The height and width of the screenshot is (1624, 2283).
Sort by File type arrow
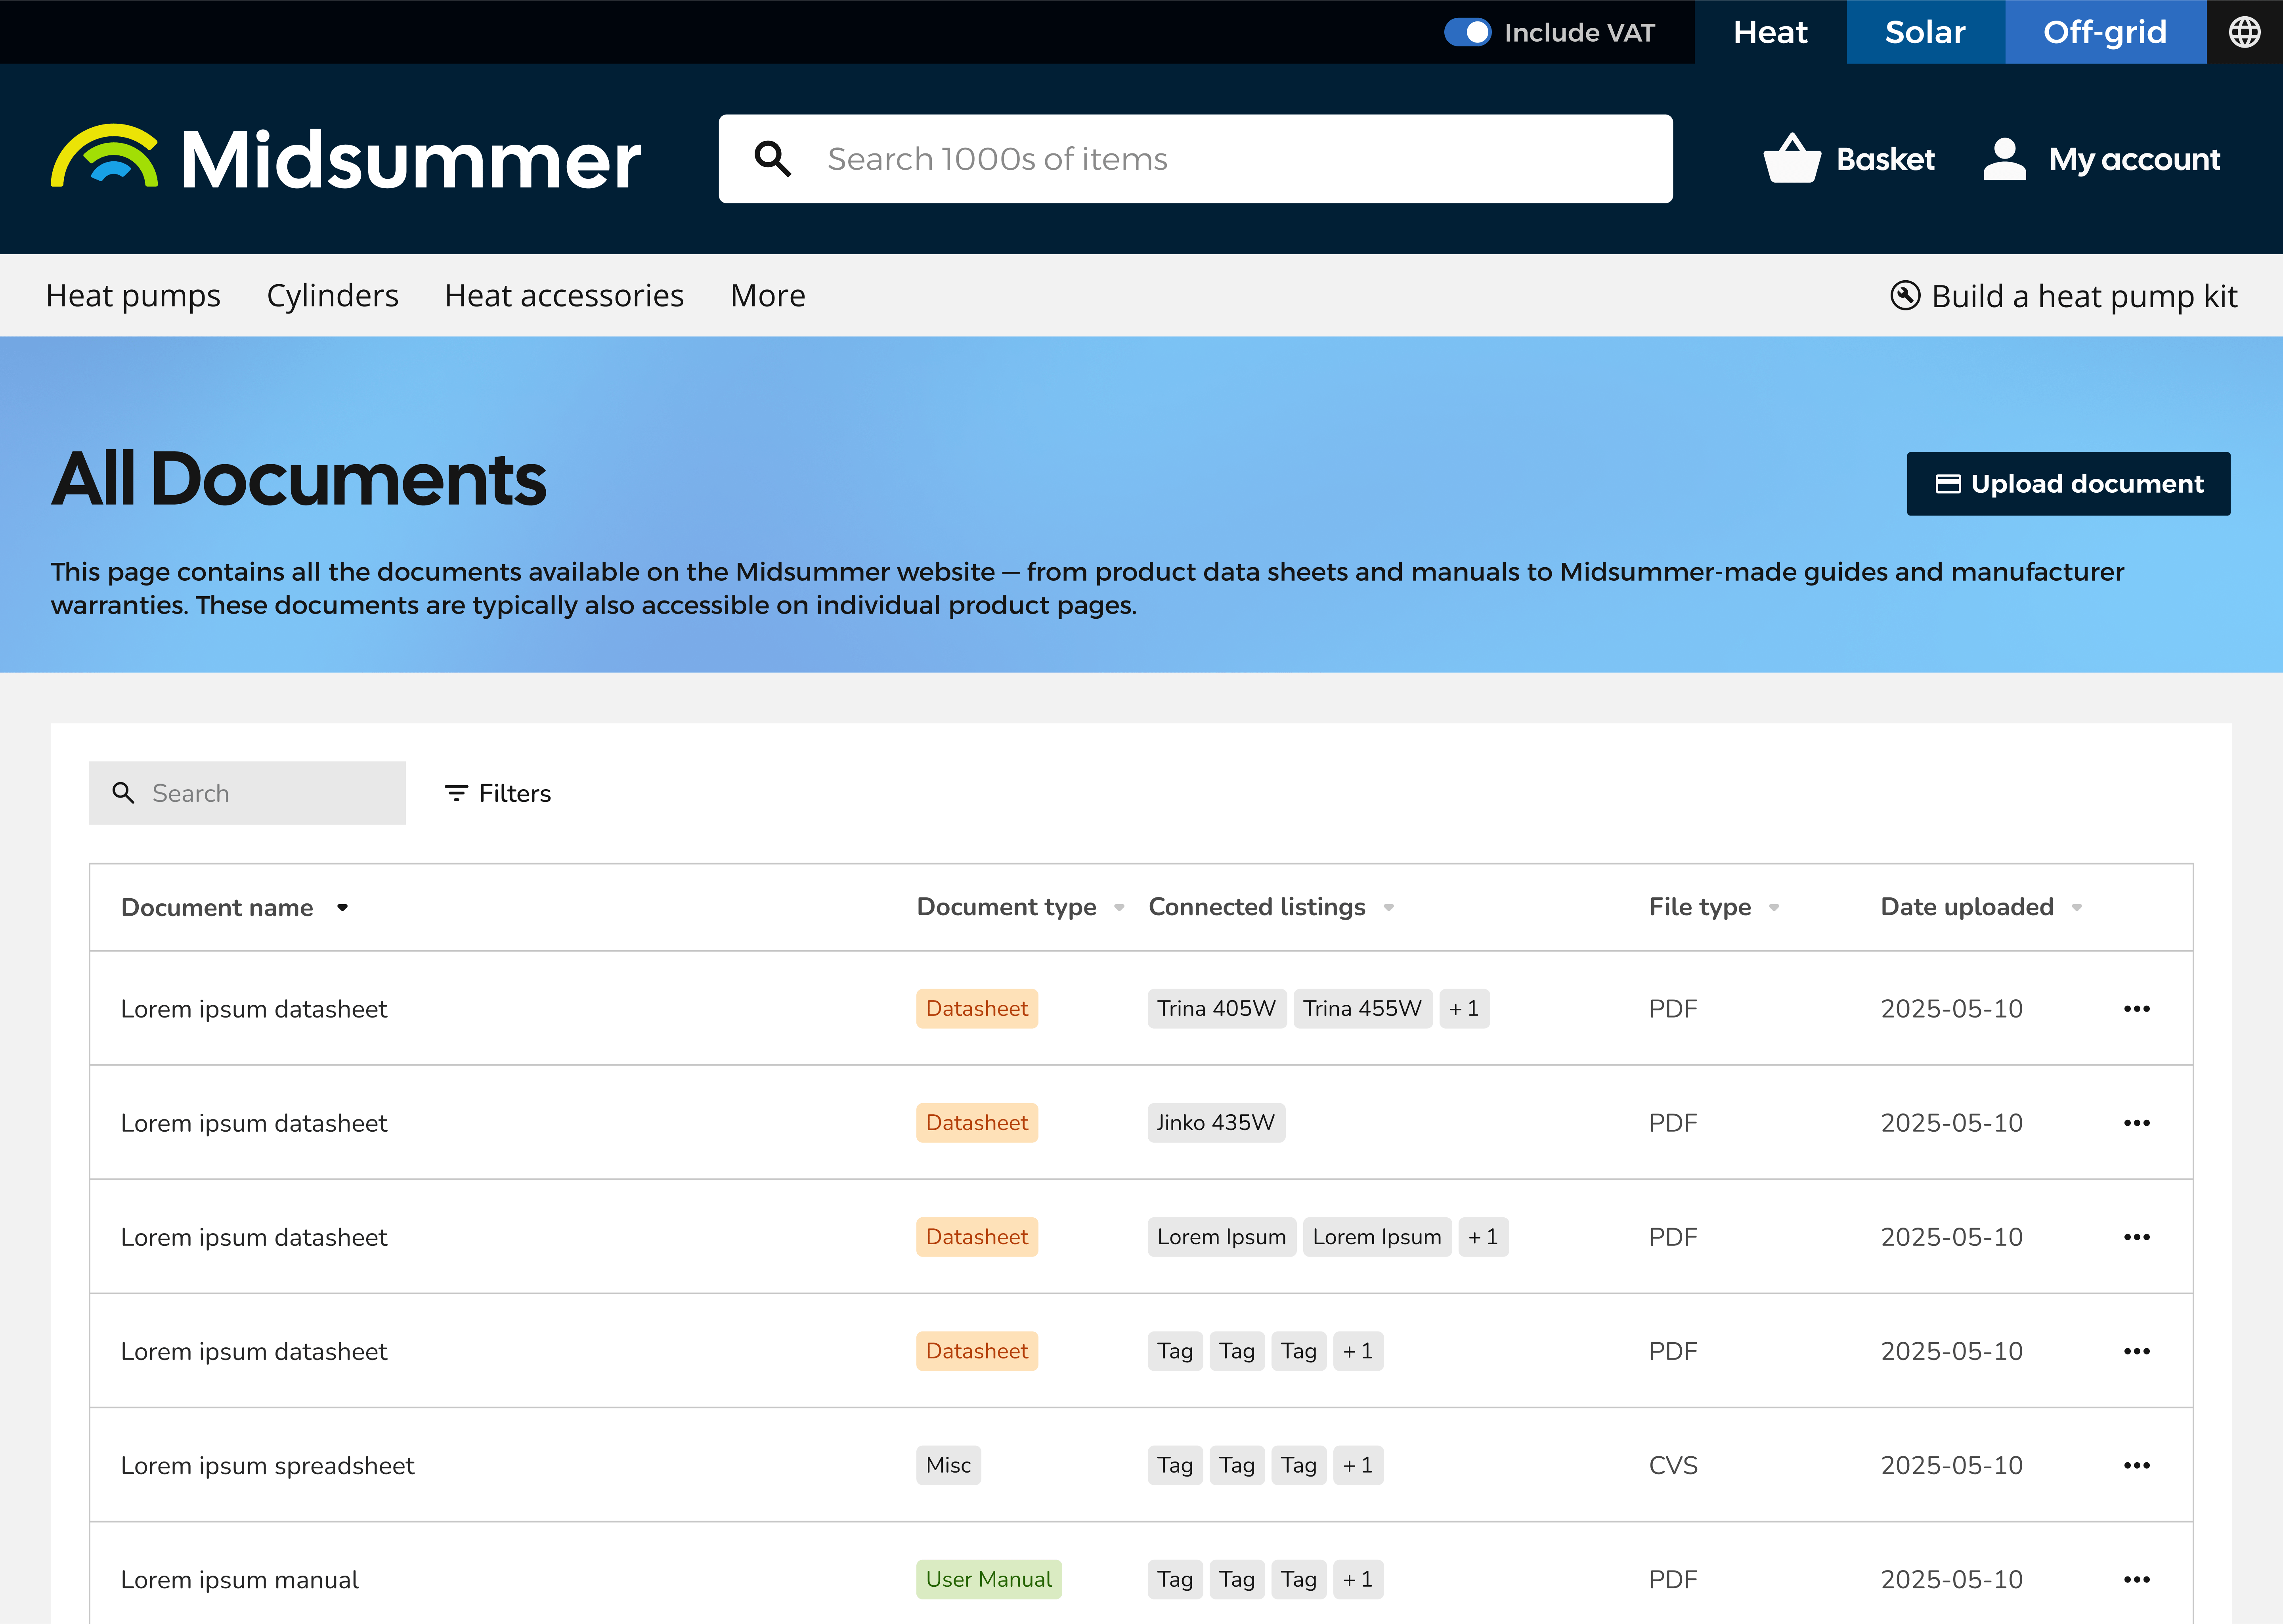1774,908
